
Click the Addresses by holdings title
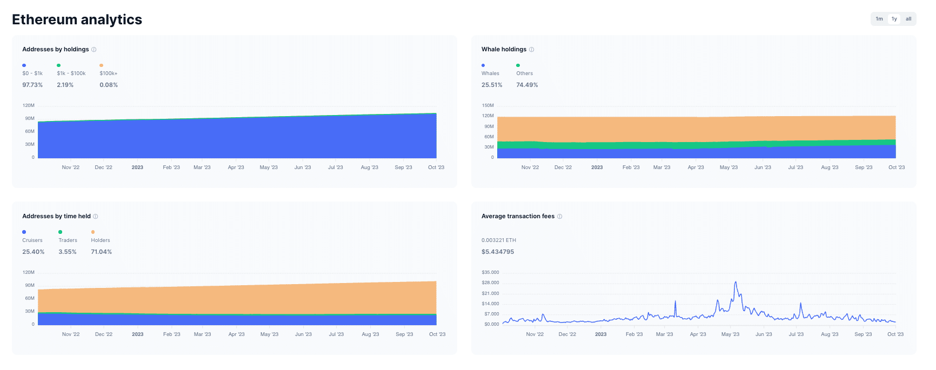point(56,49)
